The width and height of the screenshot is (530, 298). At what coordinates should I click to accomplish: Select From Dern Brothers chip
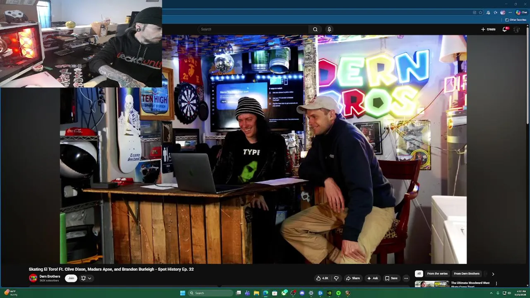coord(467,274)
